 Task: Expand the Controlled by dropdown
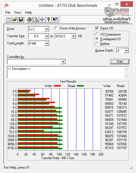click(x=63, y=62)
